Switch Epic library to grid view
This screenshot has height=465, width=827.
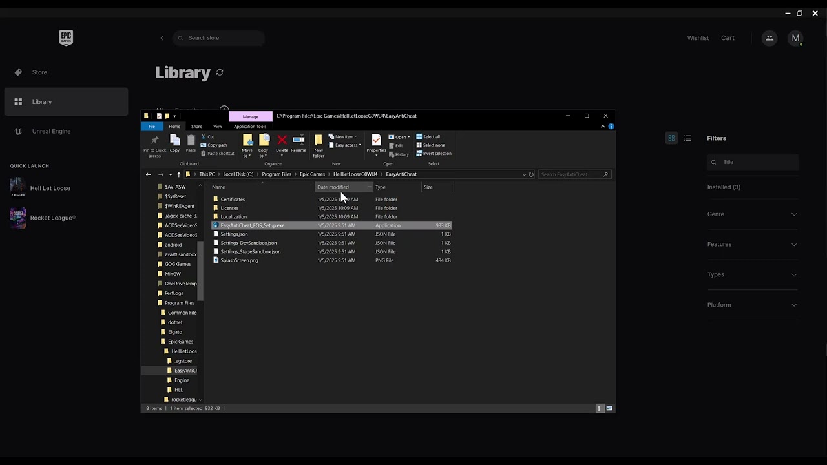coord(671,138)
